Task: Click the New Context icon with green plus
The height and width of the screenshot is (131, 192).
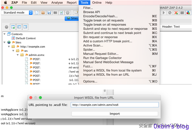Action: [13, 27]
